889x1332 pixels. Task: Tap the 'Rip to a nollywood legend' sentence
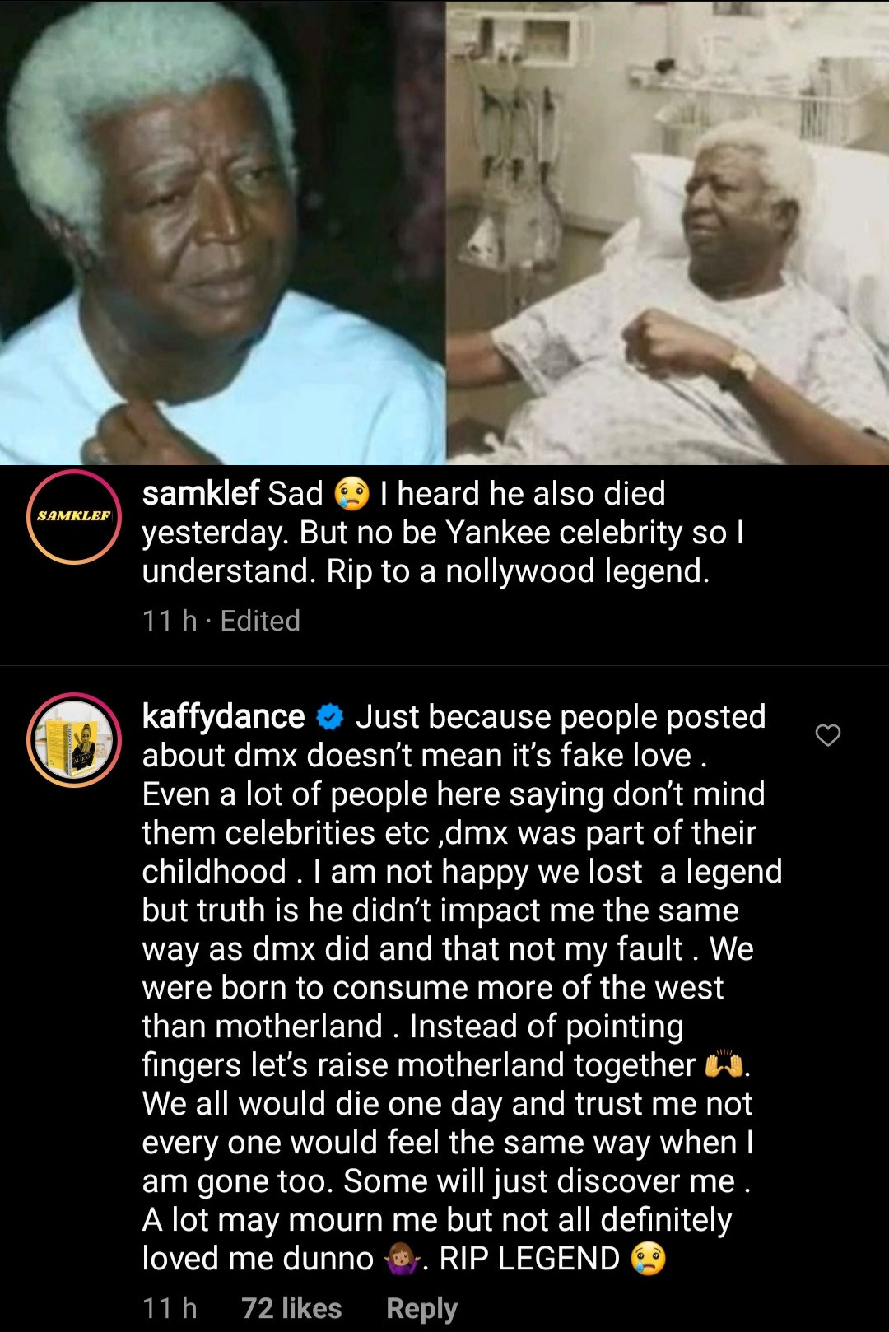[x=518, y=571]
